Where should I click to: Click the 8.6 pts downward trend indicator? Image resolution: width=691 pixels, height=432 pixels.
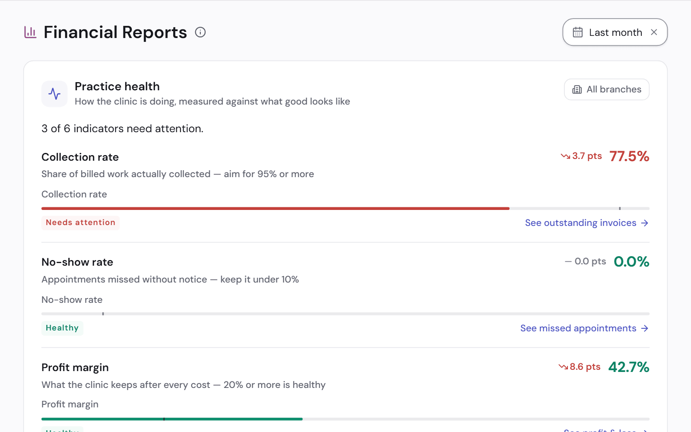[x=580, y=367]
